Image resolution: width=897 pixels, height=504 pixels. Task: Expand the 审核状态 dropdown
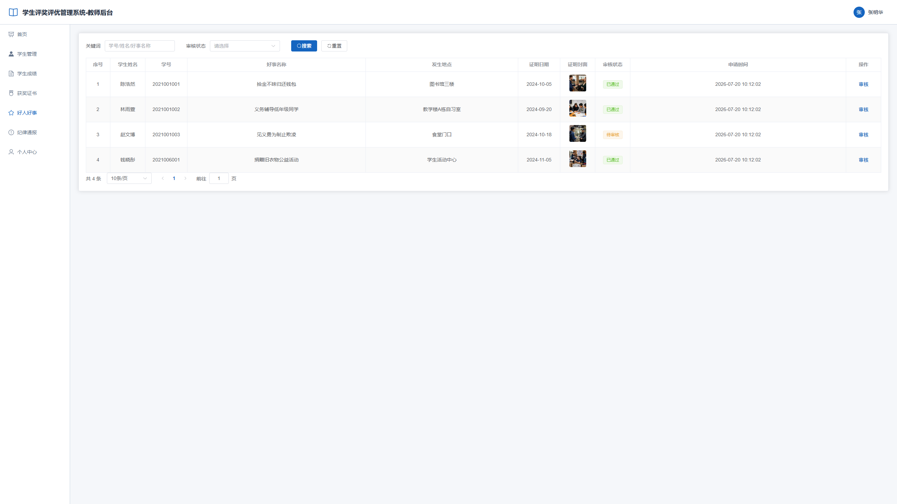coord(245,46)
